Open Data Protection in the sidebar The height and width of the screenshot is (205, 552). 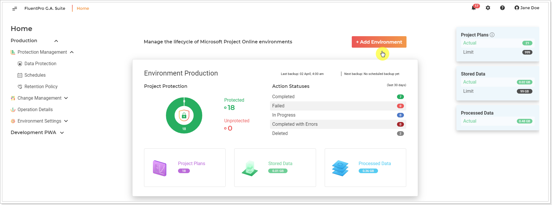[40, 64]
